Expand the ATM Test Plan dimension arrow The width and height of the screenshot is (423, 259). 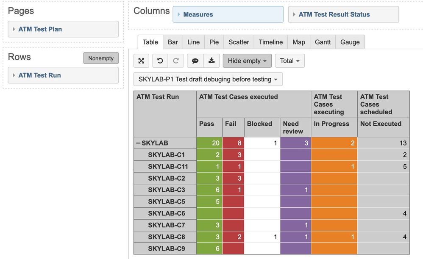click(14, 29)
